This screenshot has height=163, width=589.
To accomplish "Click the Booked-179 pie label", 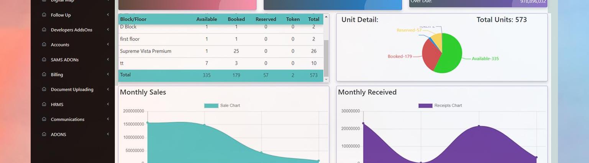I will 400,56.
